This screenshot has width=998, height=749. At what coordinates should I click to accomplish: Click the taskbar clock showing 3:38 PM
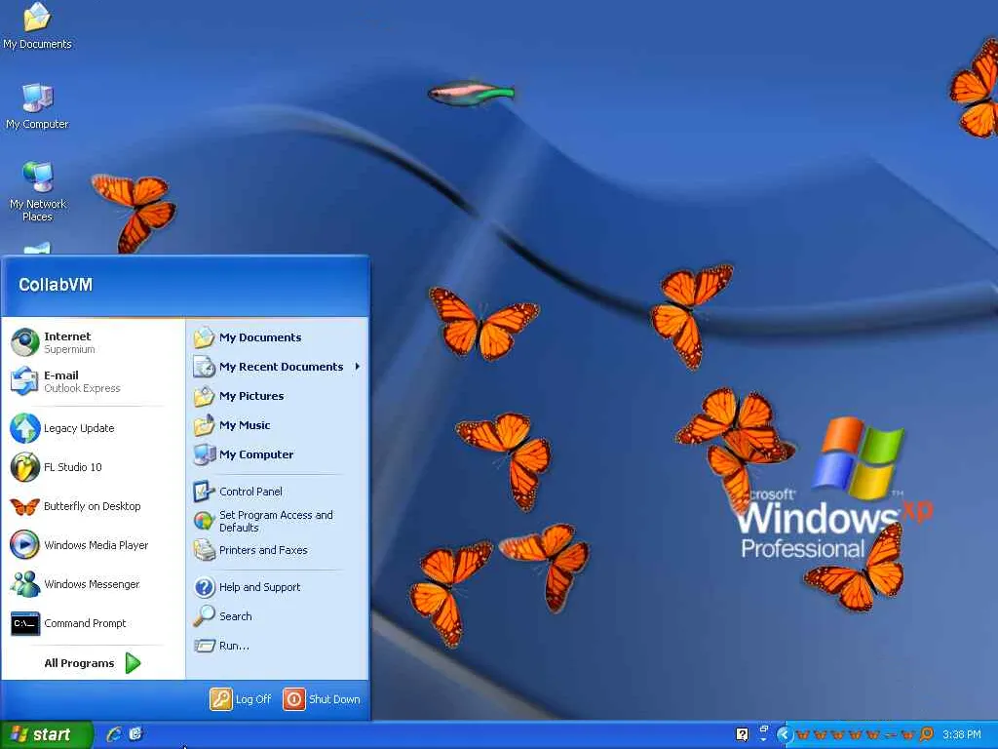(x=962, y=735)
